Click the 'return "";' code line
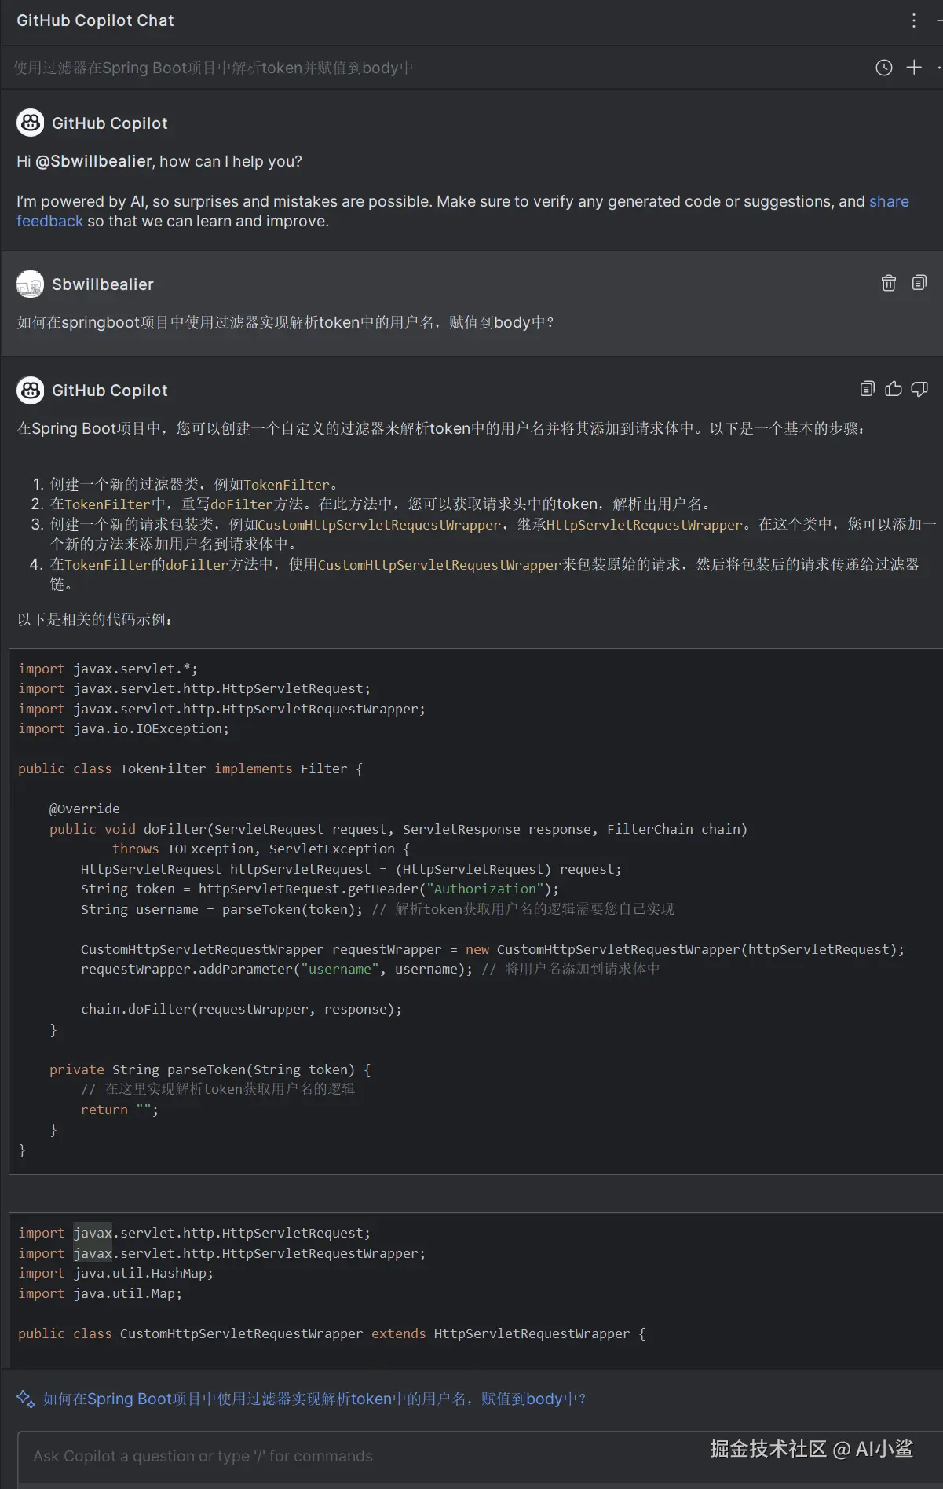The image size is (943, 1489). [x=119, y=1109]
